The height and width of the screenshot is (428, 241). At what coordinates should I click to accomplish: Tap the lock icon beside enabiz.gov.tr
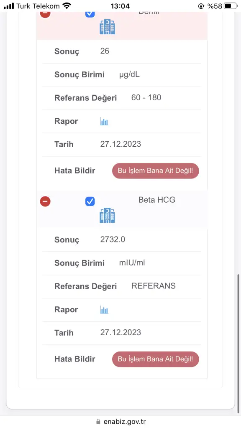(98, 422)
